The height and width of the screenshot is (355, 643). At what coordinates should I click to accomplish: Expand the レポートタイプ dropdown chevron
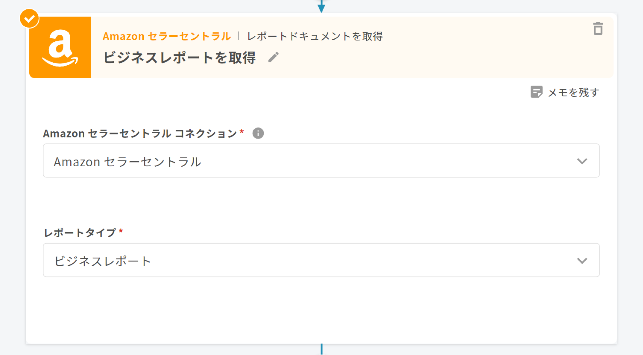[x=582, y=261]
